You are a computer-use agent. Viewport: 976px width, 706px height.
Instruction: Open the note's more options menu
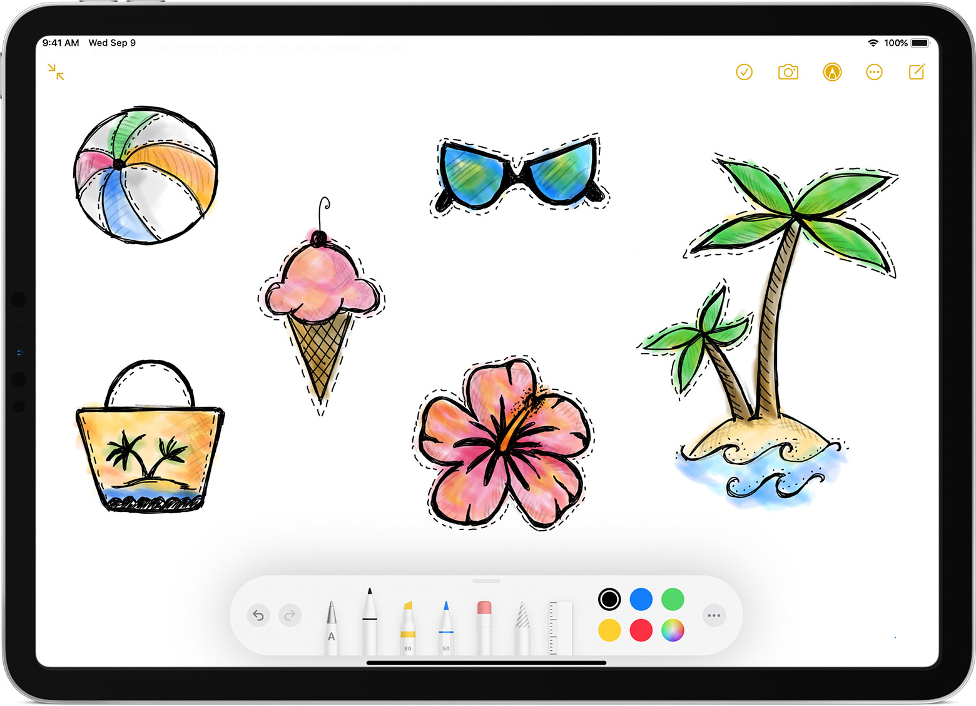coord(873,72)
